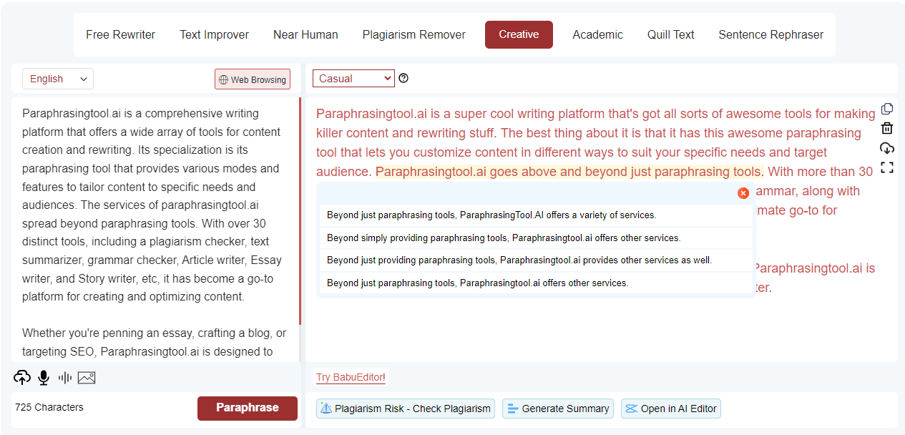
Task: Select the Creative mode tab
Action: click(519, 34)
